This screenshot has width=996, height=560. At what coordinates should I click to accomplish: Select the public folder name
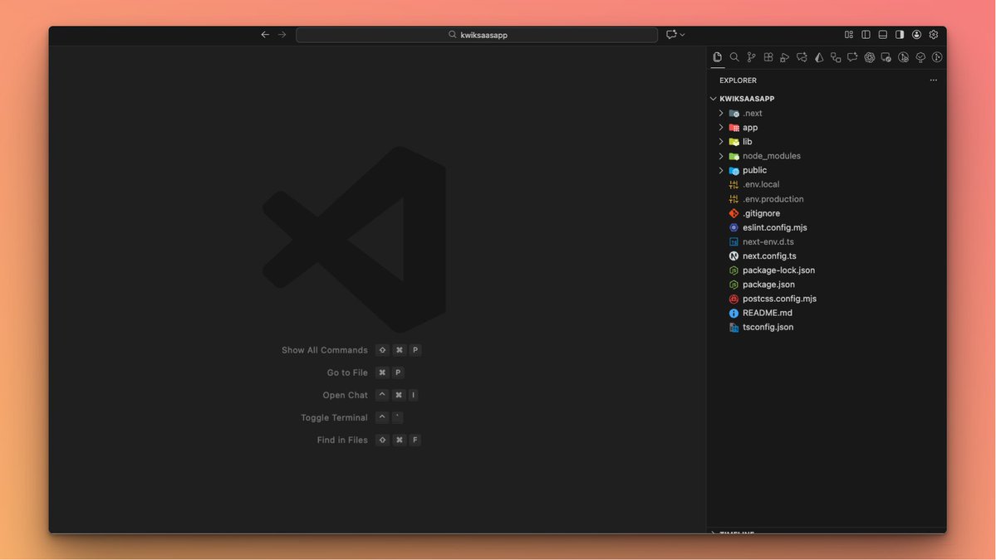click(x=754, y=170)
